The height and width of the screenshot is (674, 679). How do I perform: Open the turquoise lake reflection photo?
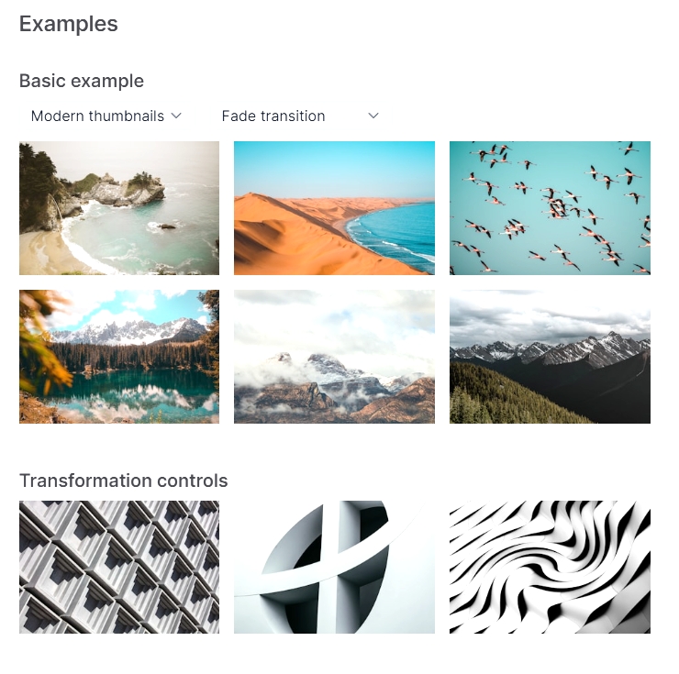point(119,357)
